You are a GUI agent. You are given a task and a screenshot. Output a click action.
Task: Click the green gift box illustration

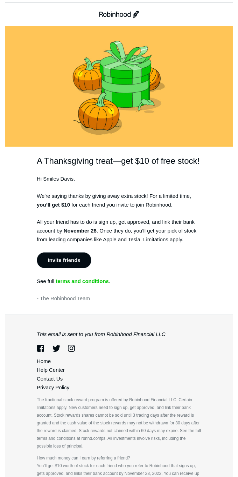click(126, 82)
